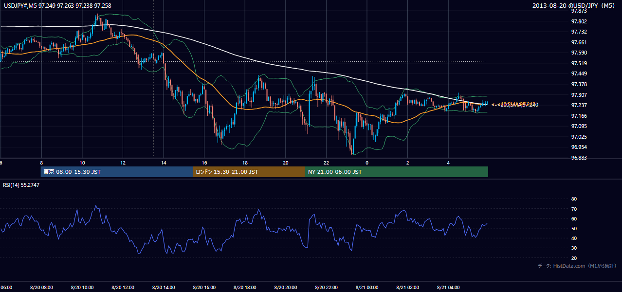
Task: Select the NY 21:00-06:00 JST session bar
Action: [x=397, y=172]
